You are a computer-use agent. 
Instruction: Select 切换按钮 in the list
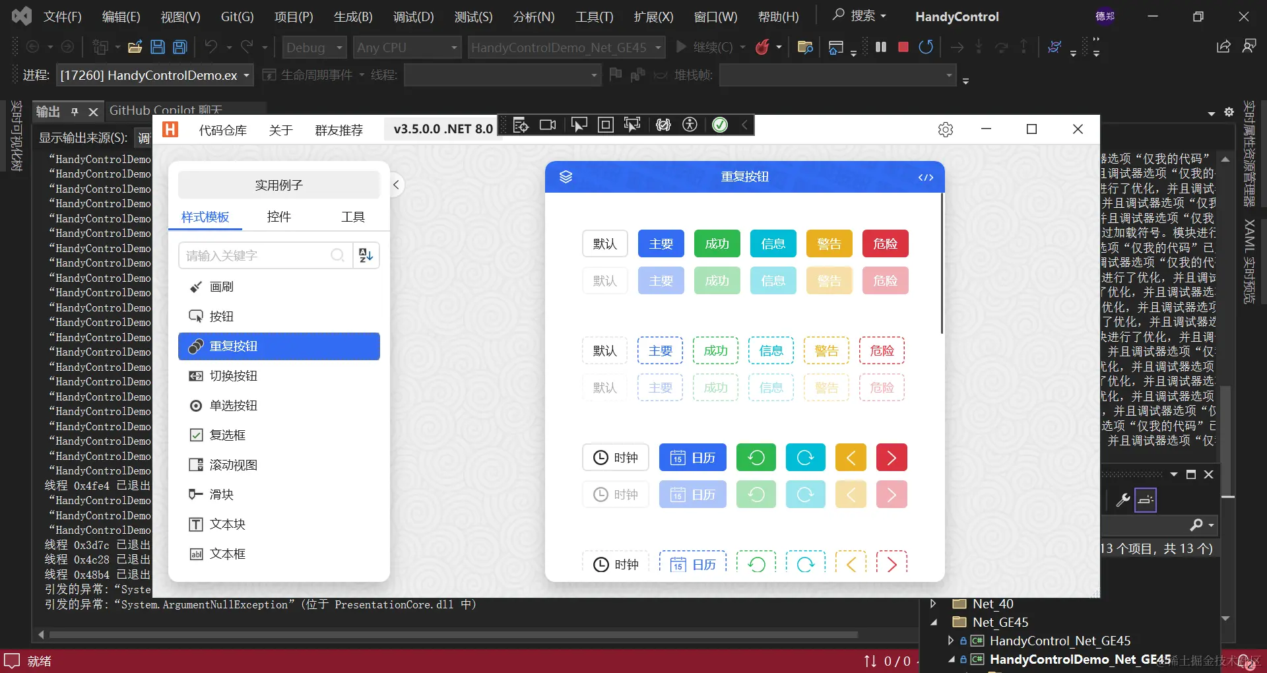pyautogui.click(x=279, y=376)
